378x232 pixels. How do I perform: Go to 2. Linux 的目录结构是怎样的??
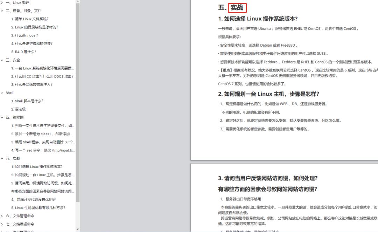tap(34, 27)
